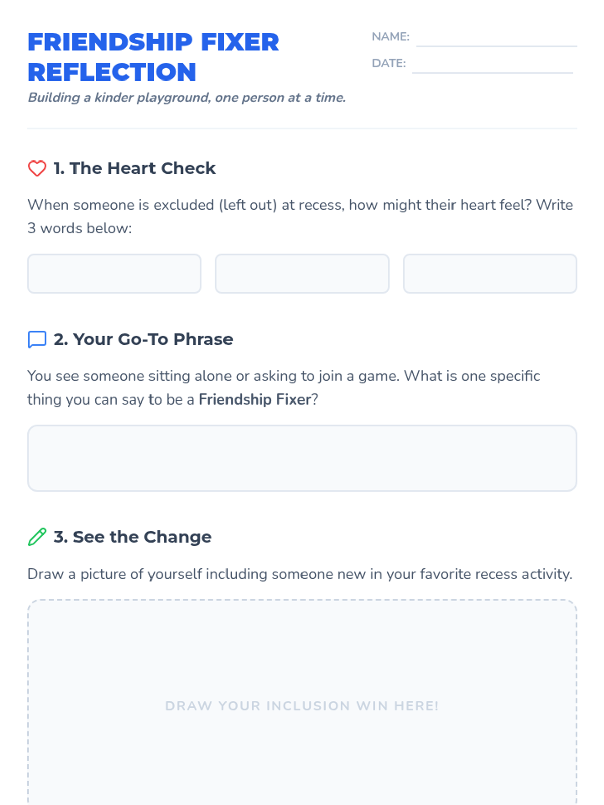The height and width of the screenshot is (805, 604).
Task: Click the "Draw your inclusion win here!" placeholder
Action: click(x=302, y=706)
